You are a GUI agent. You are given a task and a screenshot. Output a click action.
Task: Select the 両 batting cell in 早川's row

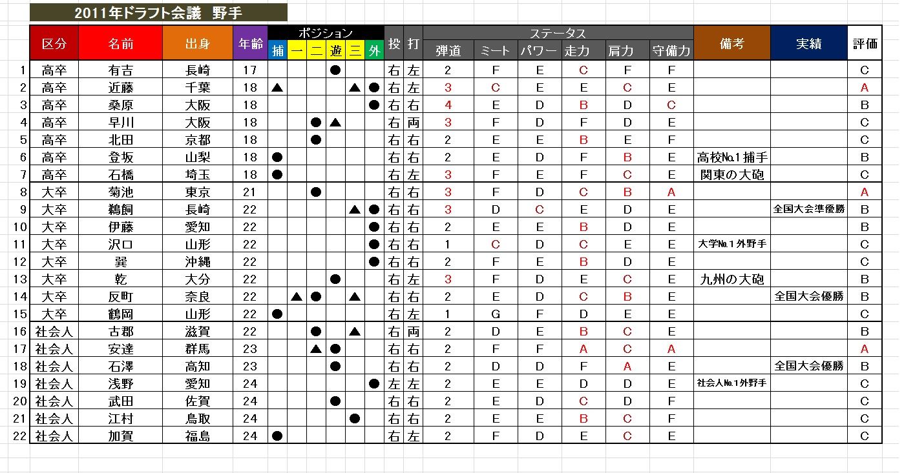click(x=413, y=123)
